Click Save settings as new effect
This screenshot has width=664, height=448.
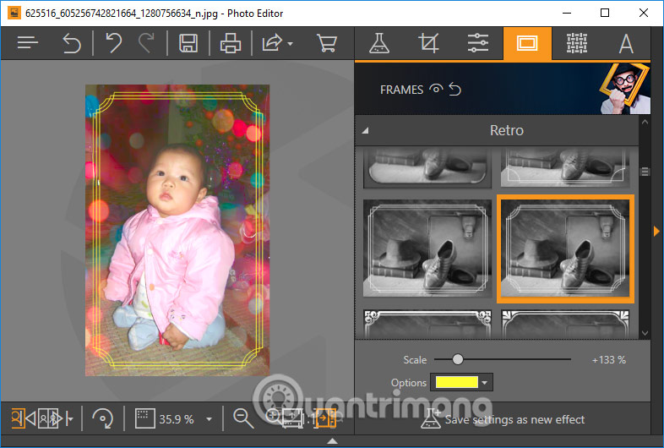click(503, 418)
